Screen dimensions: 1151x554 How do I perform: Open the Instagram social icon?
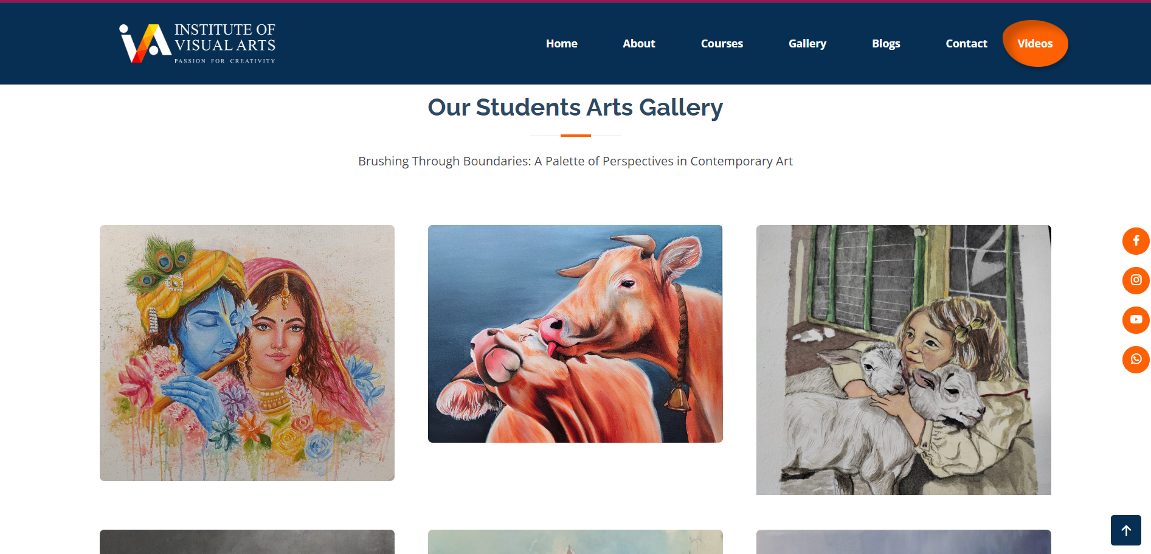[1136, 280]
